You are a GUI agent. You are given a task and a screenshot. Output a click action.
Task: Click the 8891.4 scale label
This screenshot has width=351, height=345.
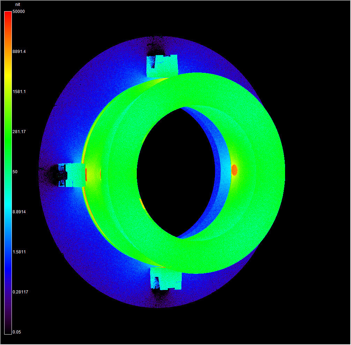[19, 52]
